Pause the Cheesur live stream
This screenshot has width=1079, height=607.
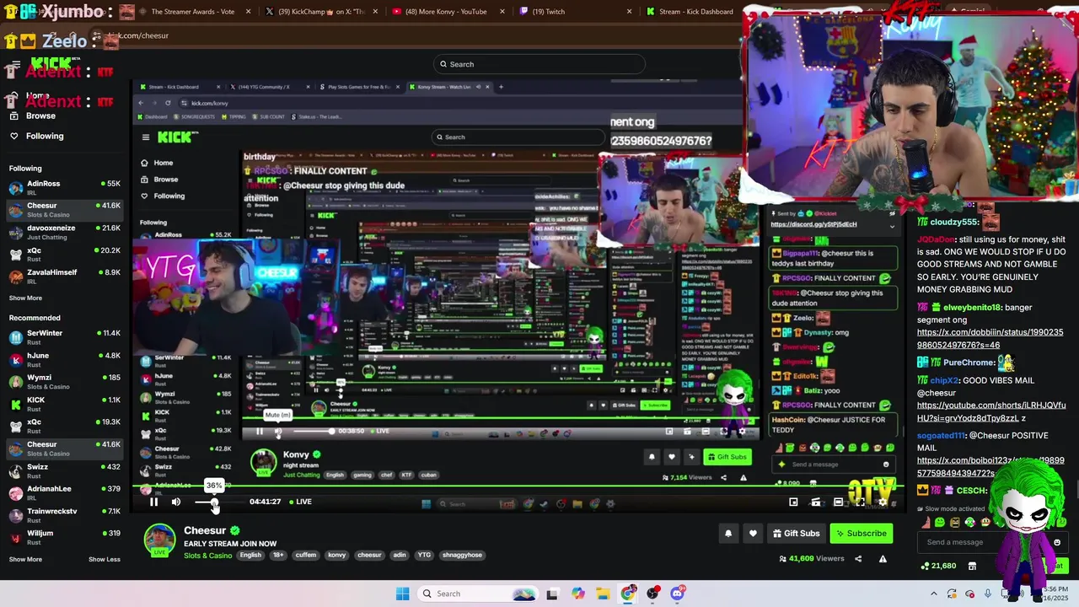coord(153,502)
